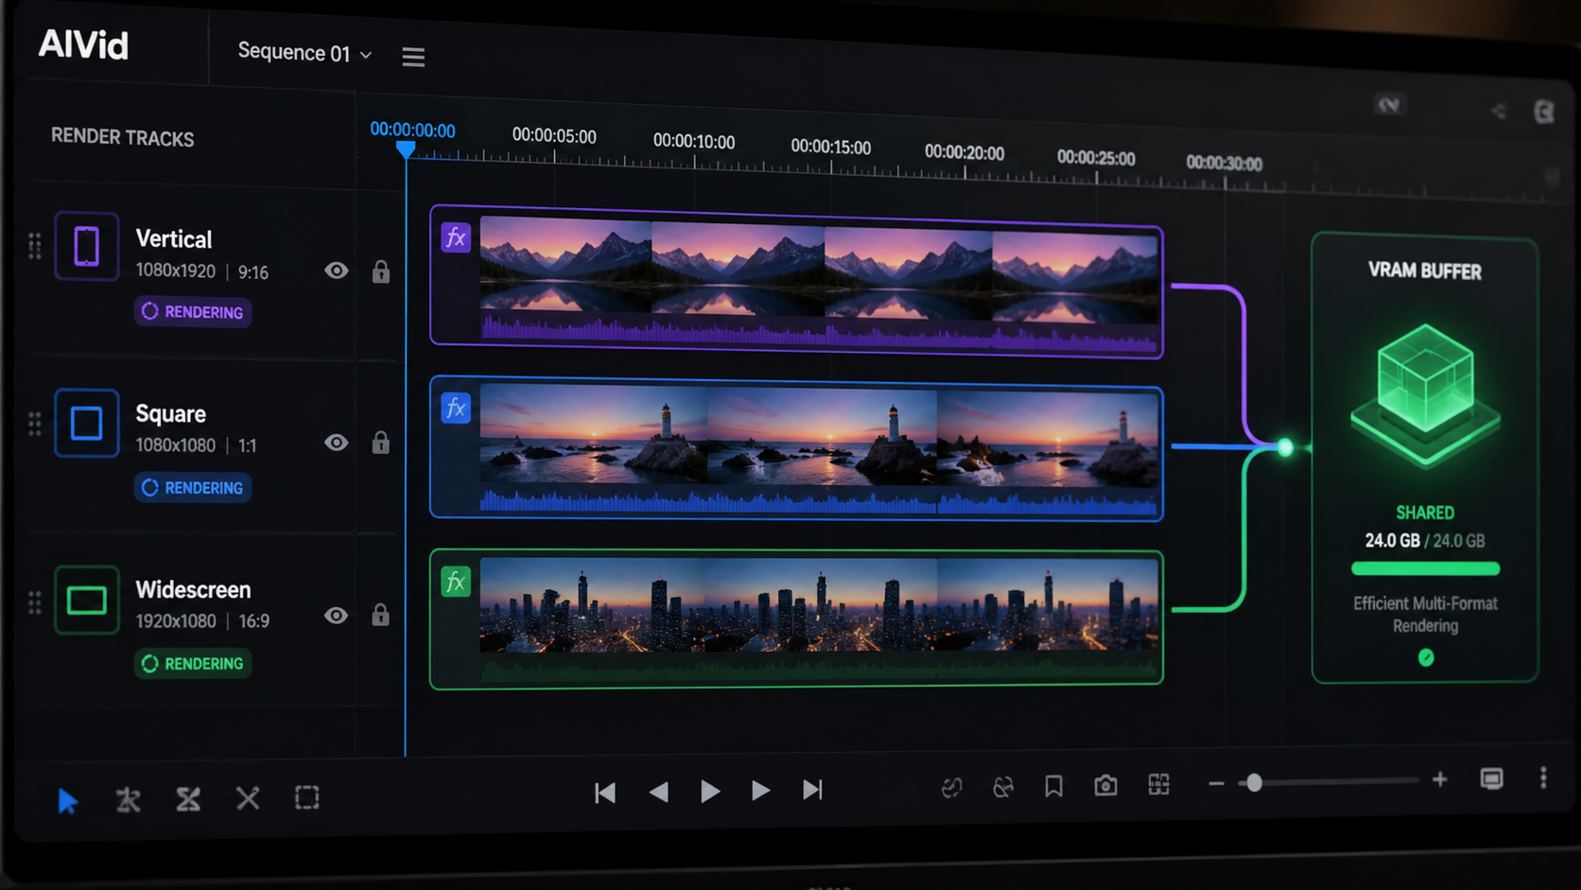
Task: Zoom in timeline with plus button
Action: tap(1439, 779)
